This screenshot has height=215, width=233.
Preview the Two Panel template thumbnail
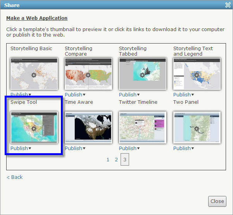click(x=197, y=128)
